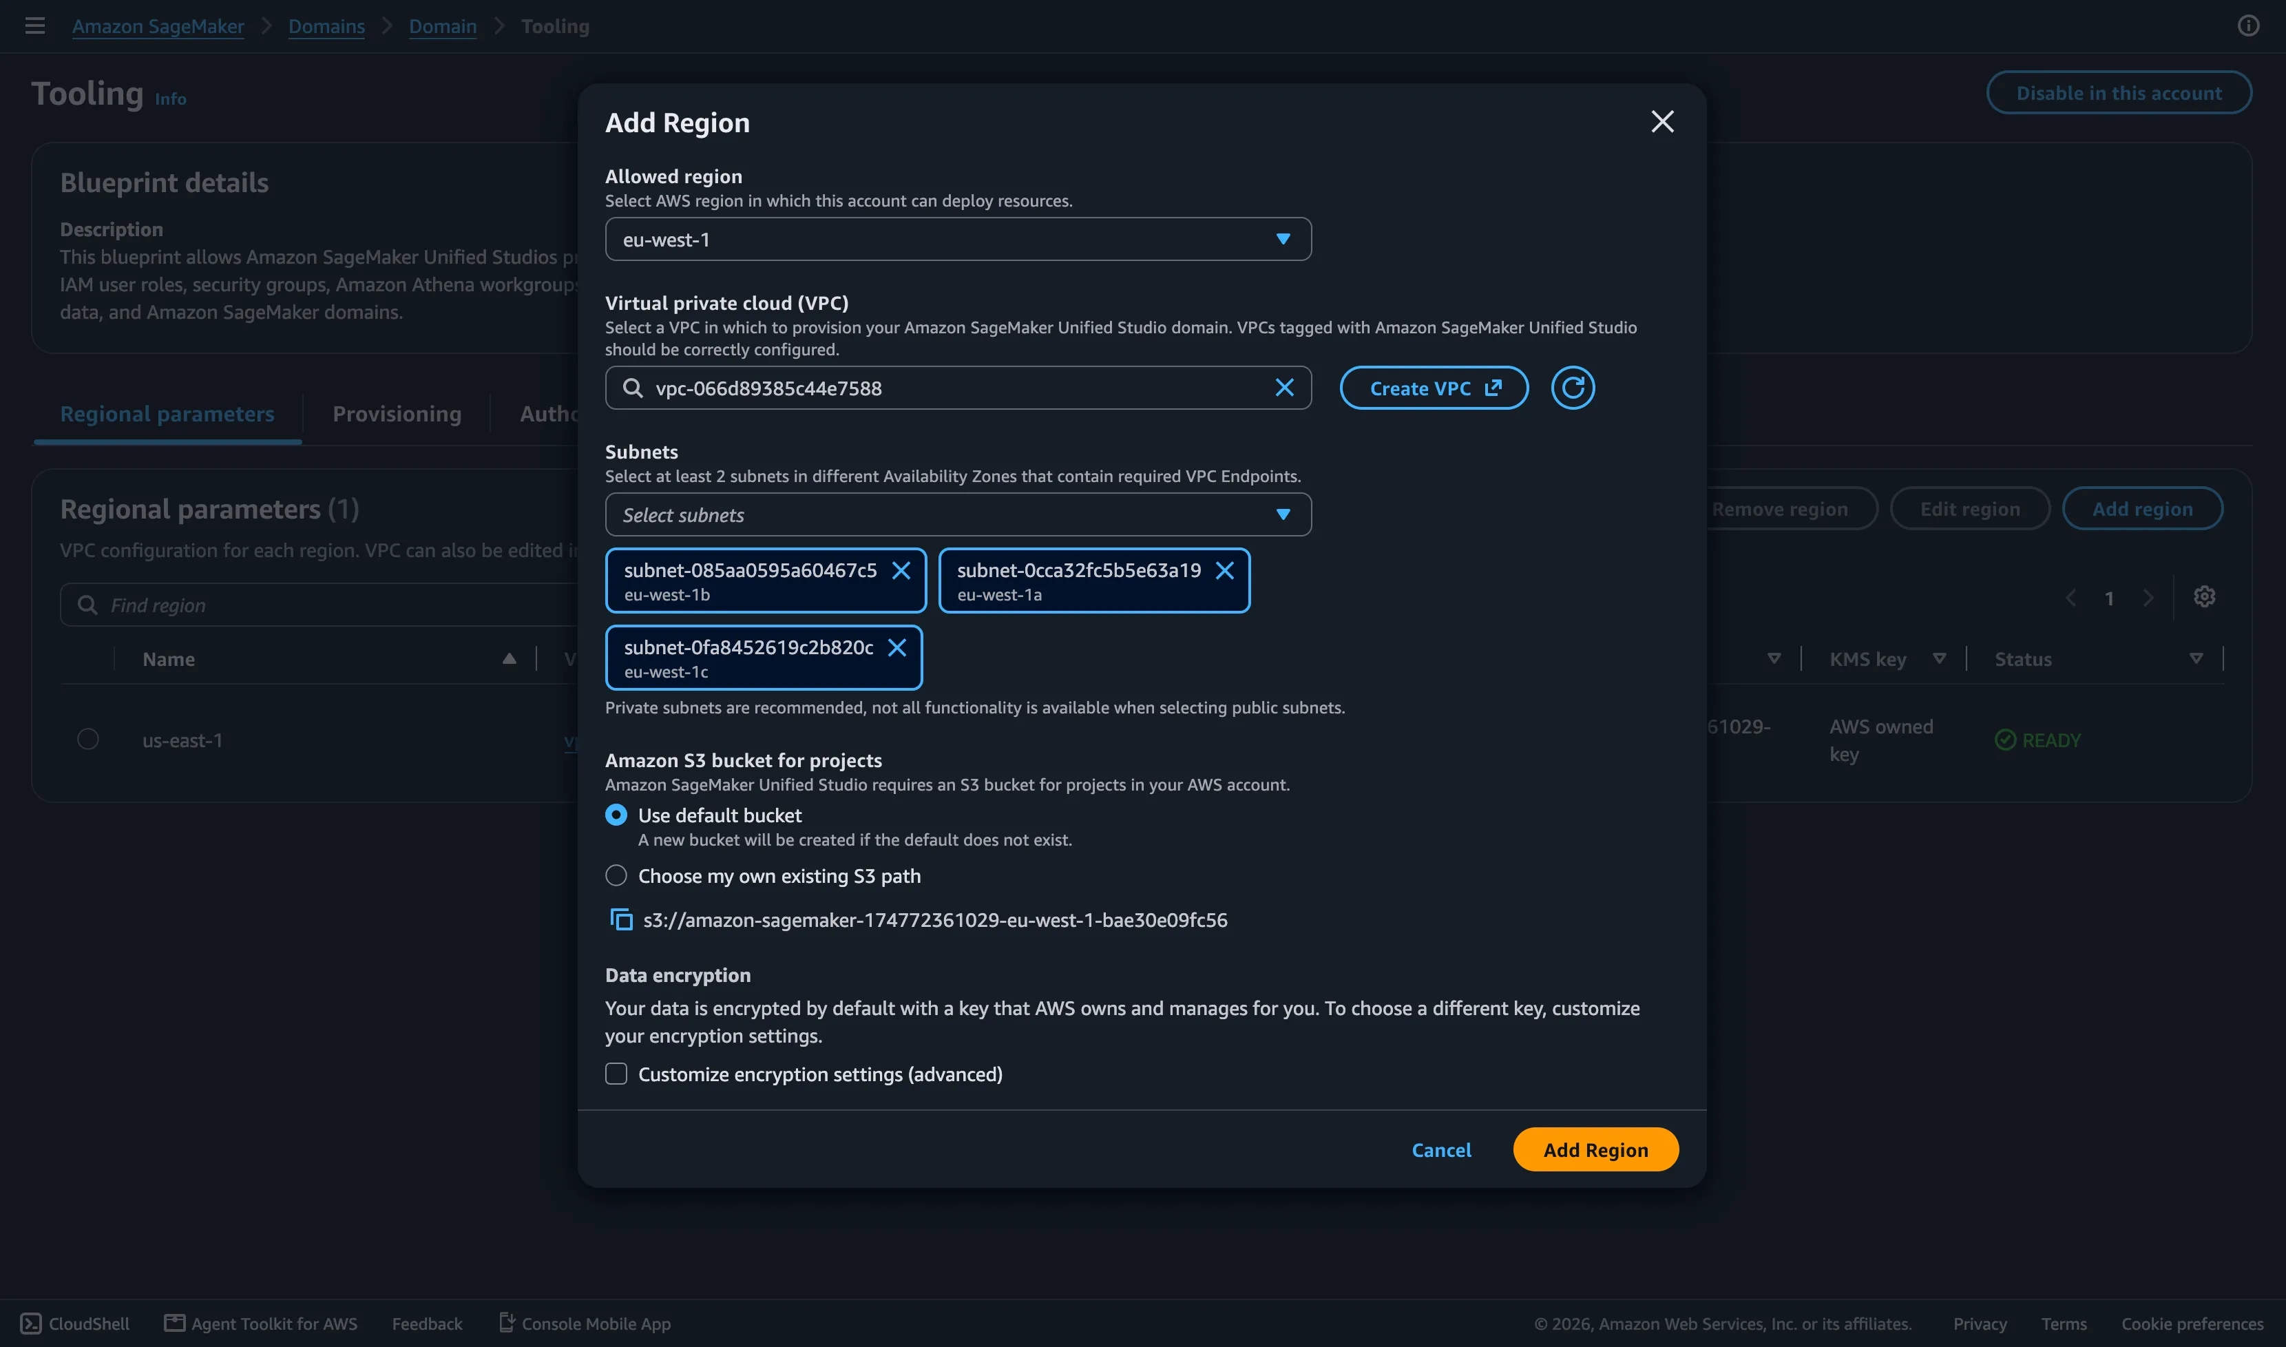Click the Edit region button

pyautogui.click(x=1969, y=508)
